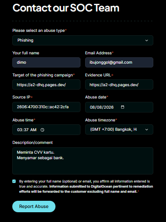166x222 pixels.
Task: Click the Abuse time field showing 03:37 AM
Action: click(x=46, y=130)
